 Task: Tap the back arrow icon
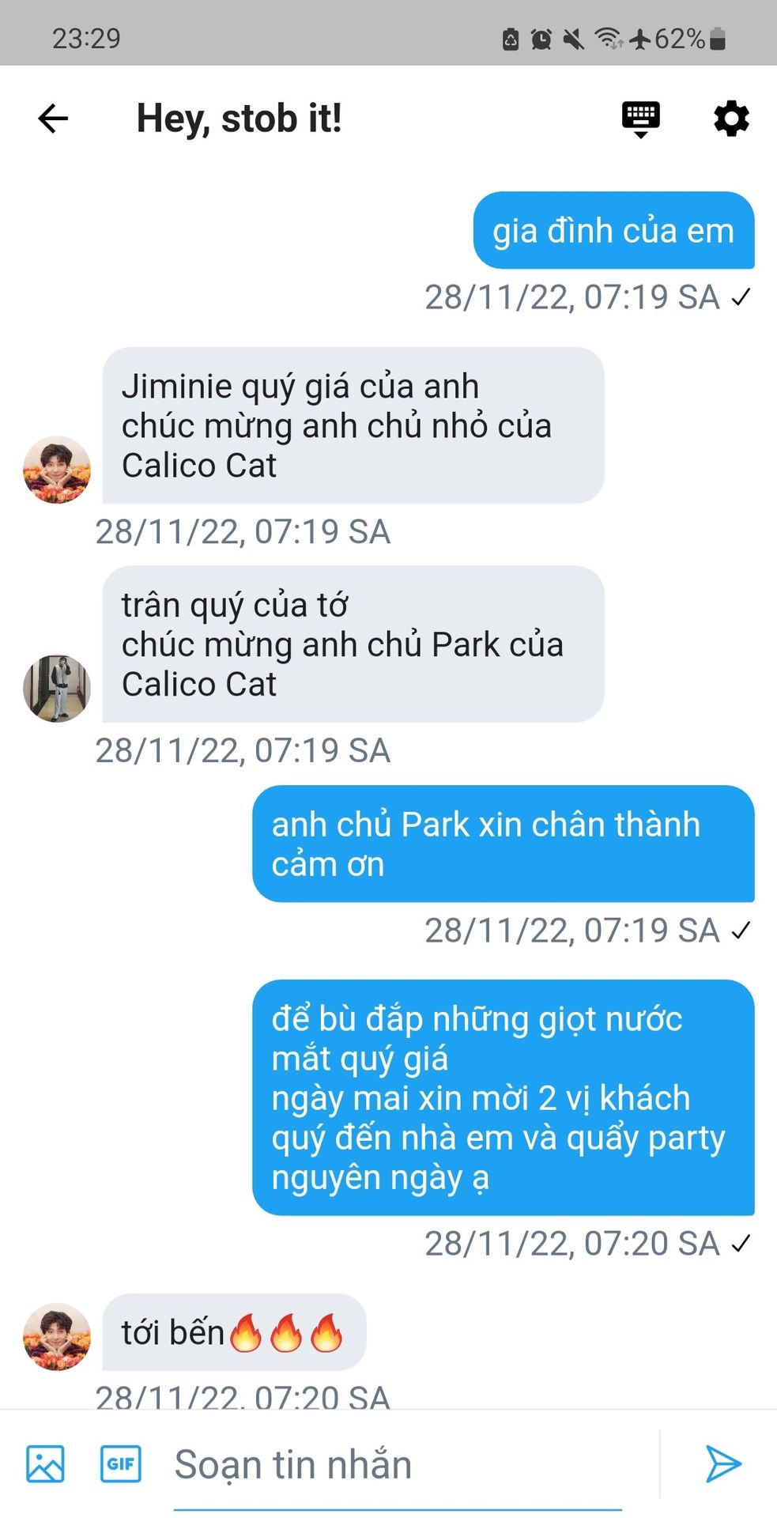(x=53, y=119)
